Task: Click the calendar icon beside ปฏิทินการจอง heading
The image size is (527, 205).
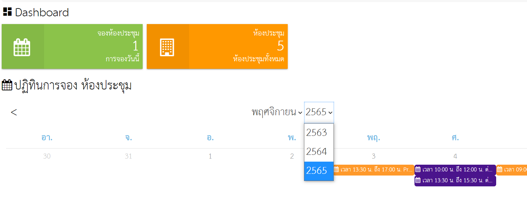Action: coord(7,85)
